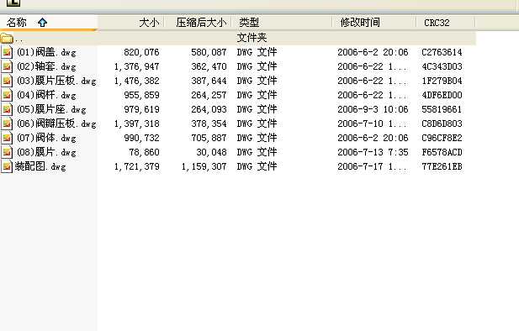Select file name (03)膜片压板.dwg
The image size is (519, 331).
[x=56, y=81]
